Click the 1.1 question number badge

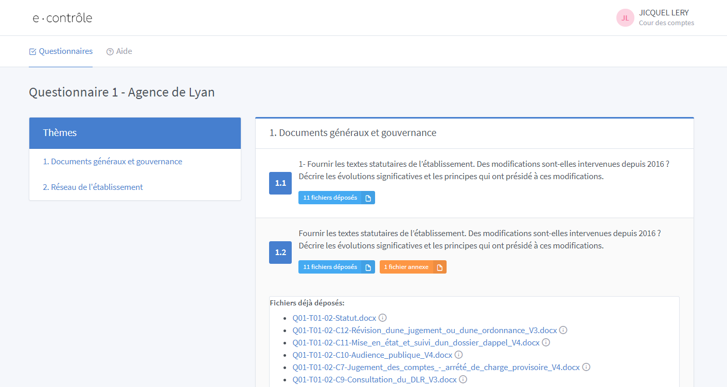280,183
